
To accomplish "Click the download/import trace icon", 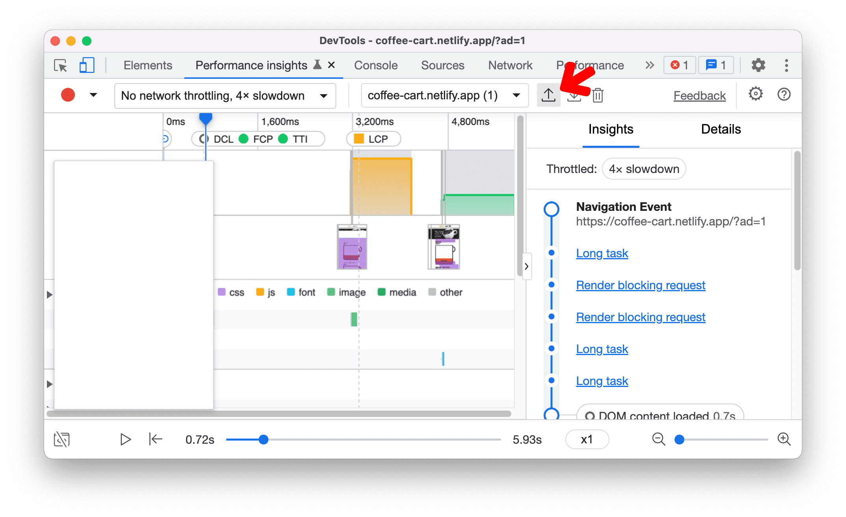I will click(574, 95).
